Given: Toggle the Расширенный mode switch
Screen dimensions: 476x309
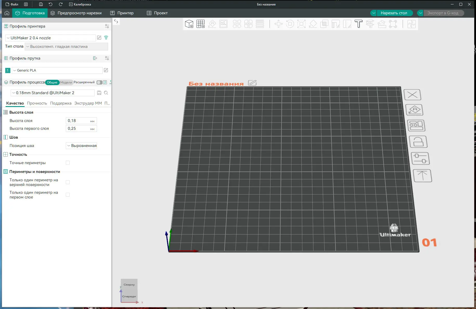Looking at the screenshot, I should tap(99, 82).
